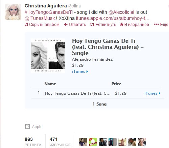Click the Ответить reply arrow icon

66,24
